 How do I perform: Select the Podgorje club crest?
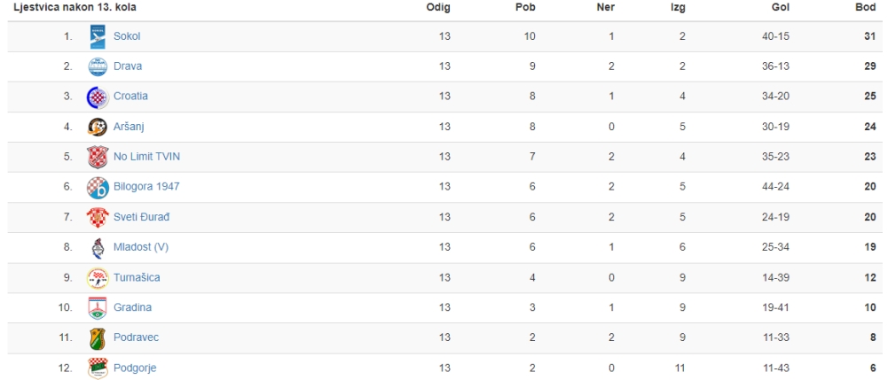tap(98, 368)
